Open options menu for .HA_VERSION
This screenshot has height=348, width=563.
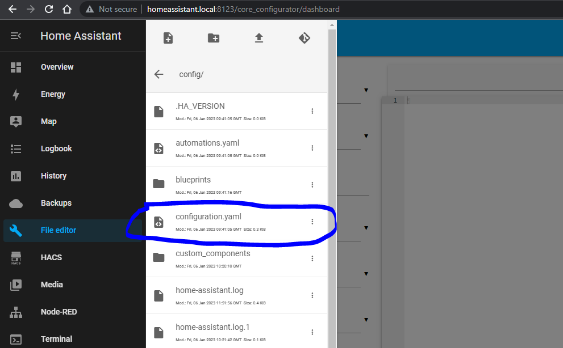(312, 111)
